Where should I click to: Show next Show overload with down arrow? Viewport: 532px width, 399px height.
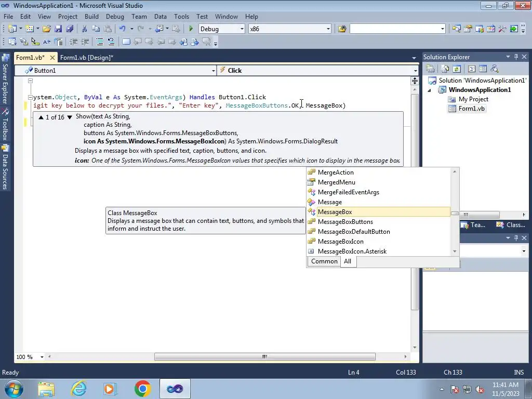click(70, 117)
